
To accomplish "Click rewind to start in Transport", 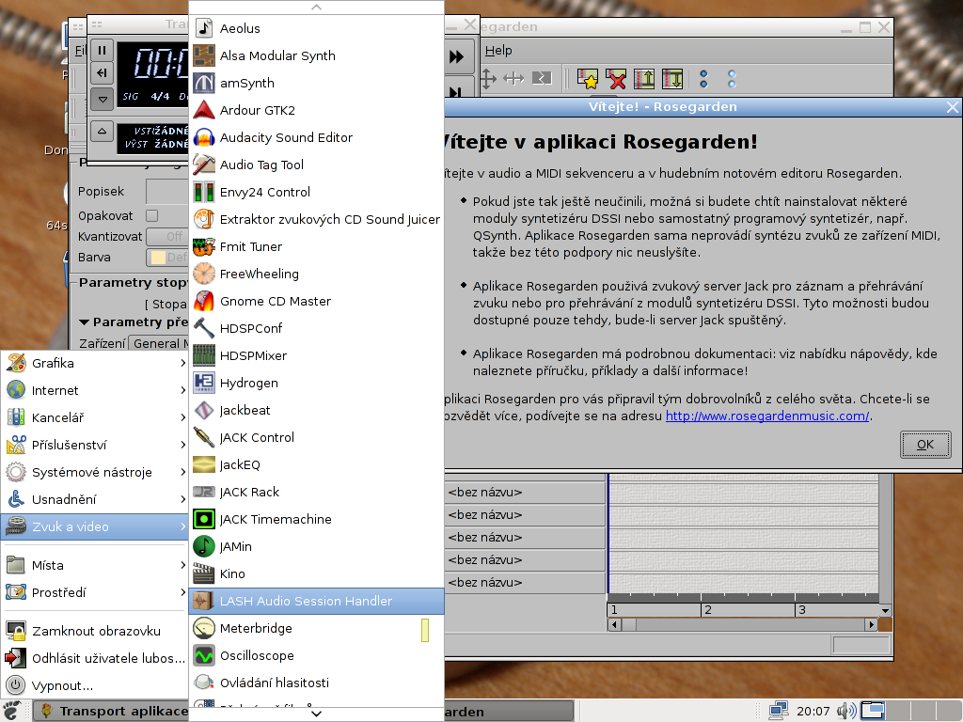I will click(x=102, y=73).
